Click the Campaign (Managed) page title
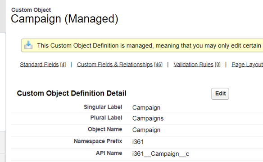Viewport: 263px width, 162px height. point(64,19)
